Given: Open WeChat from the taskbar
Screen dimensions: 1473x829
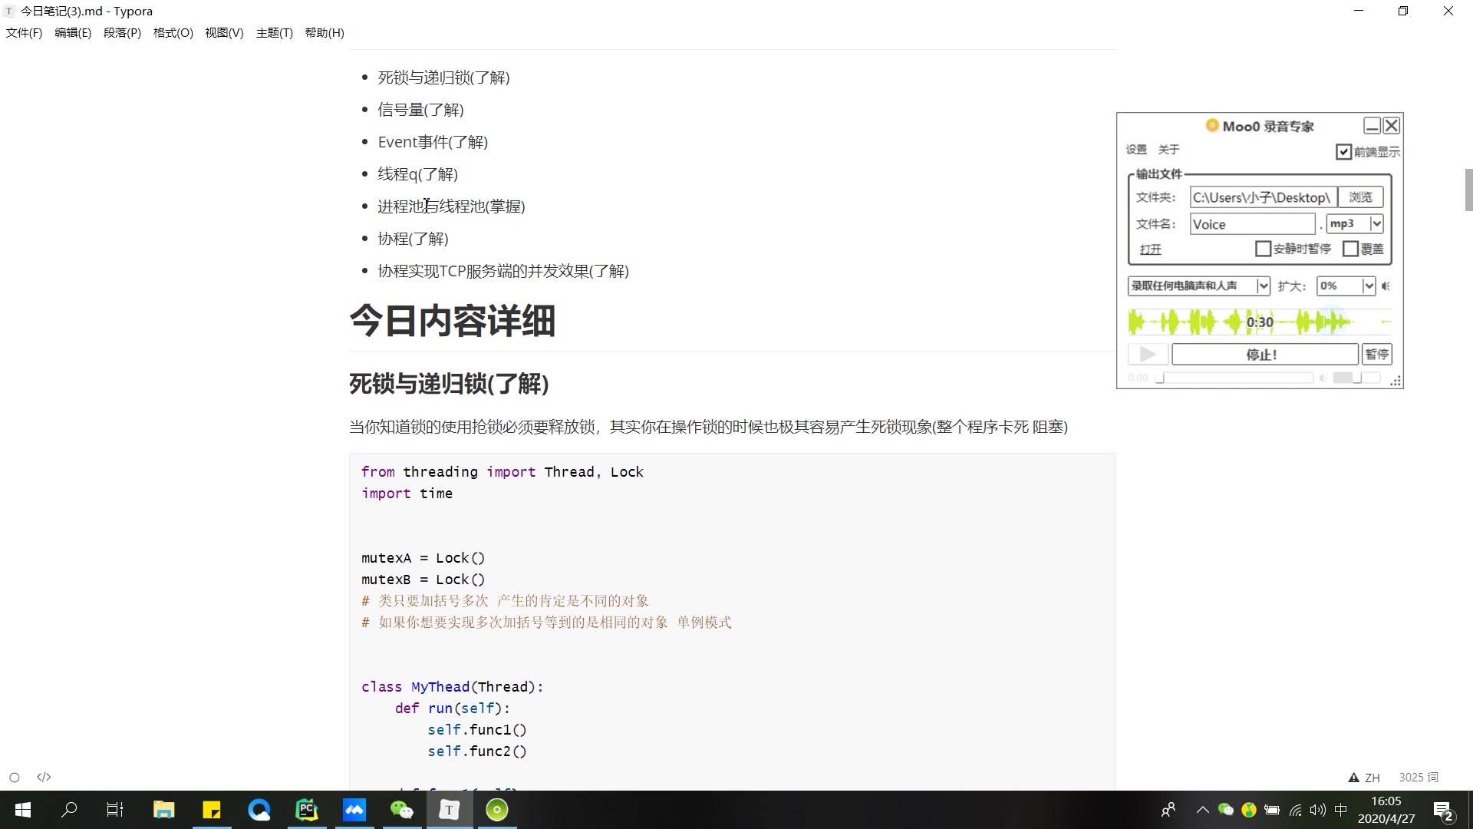Looking at the screenshot, I should click(x=401, y=809).
